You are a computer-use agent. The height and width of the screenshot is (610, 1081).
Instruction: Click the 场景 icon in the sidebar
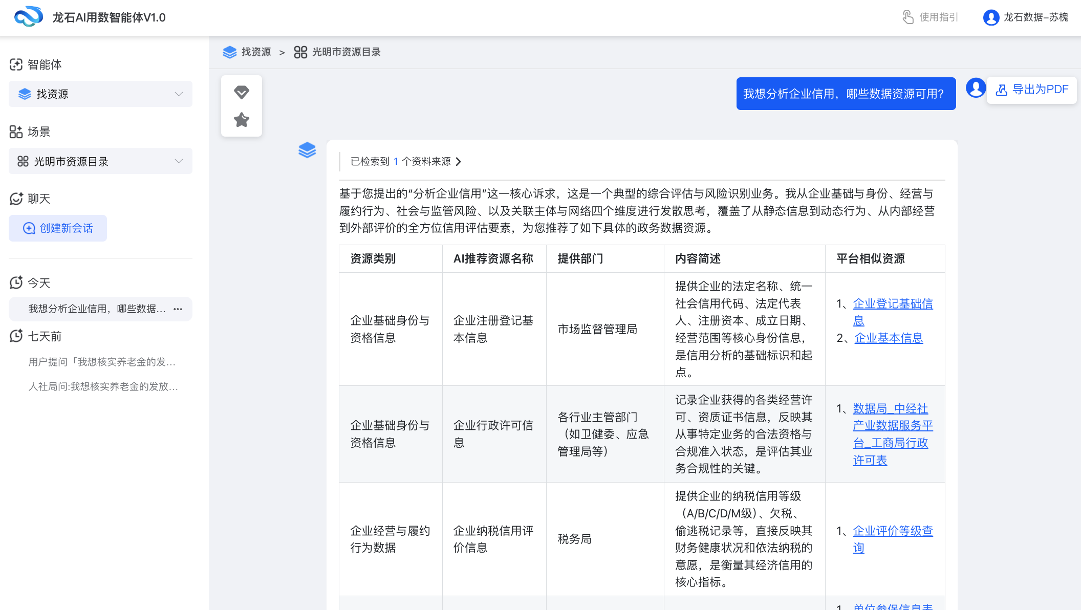(x=17, y=132)
